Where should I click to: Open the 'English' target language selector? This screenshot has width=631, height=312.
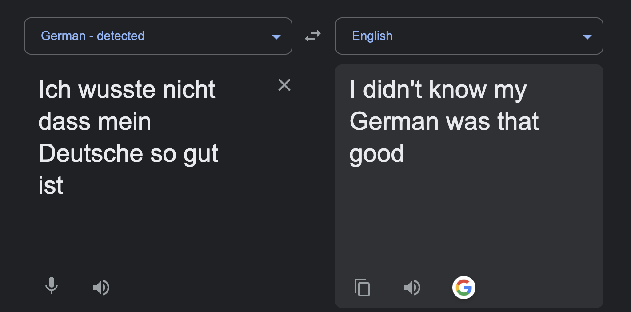[x=469, y=36]
